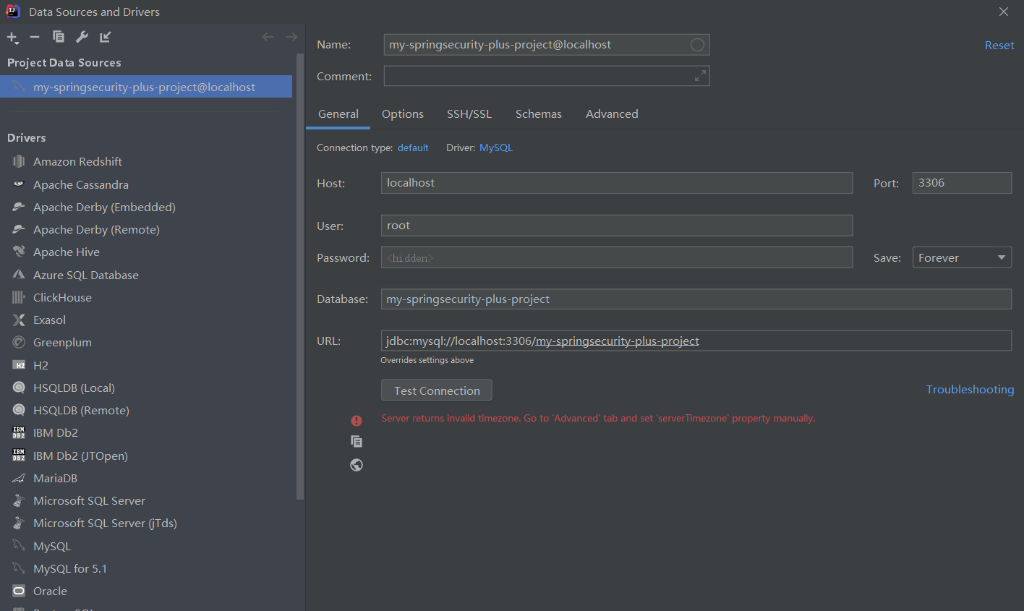Click the Database input field
The width and height of the screenshot is (1024, 611).
(x=696, y=299)
